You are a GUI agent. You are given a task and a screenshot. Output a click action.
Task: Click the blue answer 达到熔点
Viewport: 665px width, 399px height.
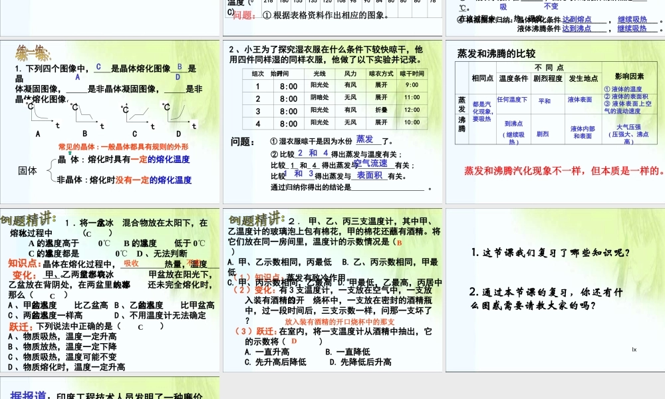(577, 19)
